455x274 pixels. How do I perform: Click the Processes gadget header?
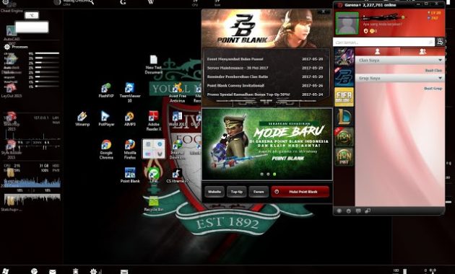point(16,47)
